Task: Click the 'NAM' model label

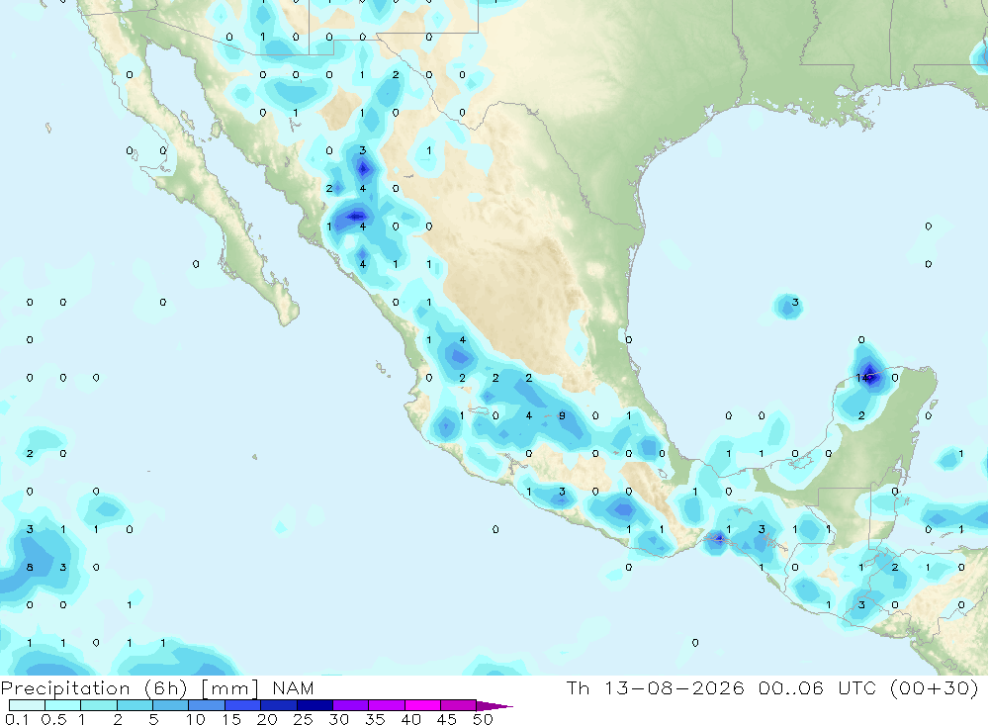Action: [294, 688]
